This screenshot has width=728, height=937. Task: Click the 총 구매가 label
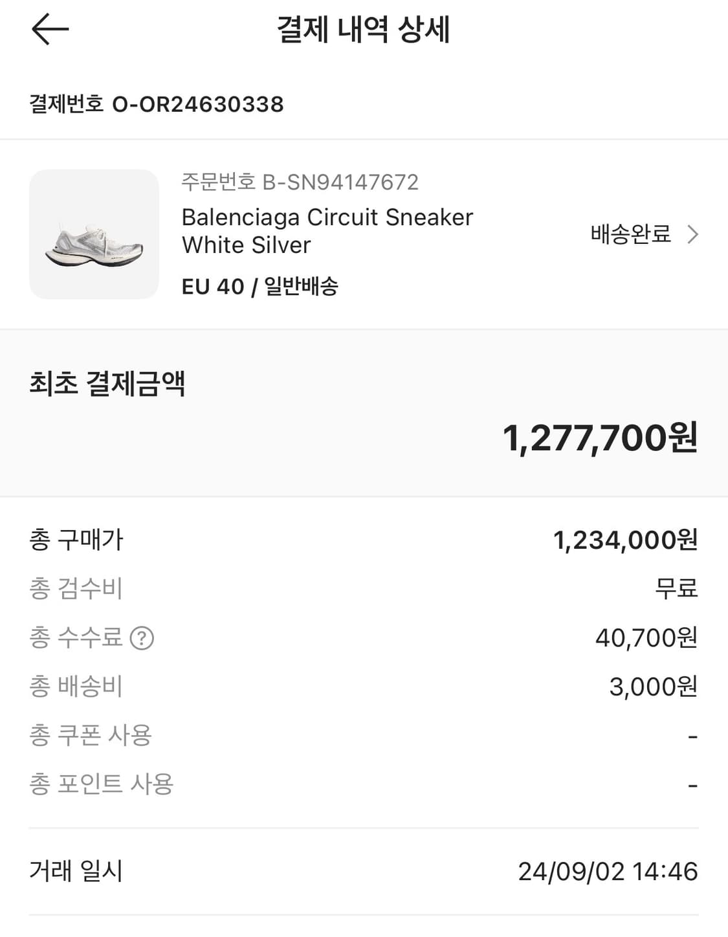[x=76, y=540]
